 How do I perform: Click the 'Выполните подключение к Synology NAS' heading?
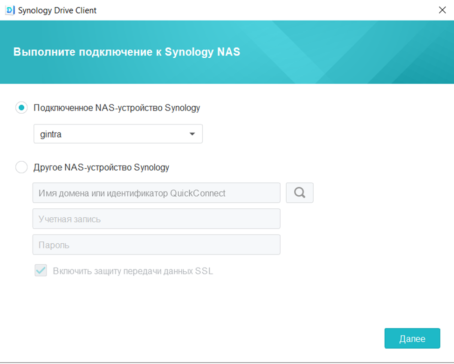(127, 52)
